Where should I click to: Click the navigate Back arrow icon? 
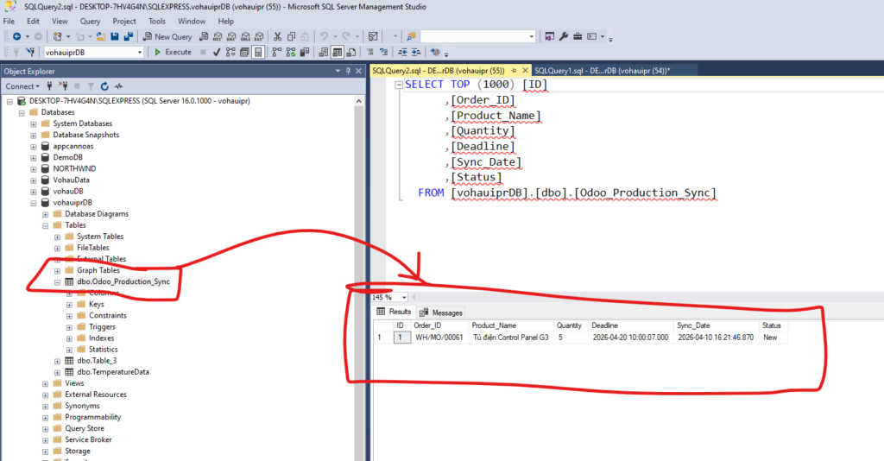point(16,36)
